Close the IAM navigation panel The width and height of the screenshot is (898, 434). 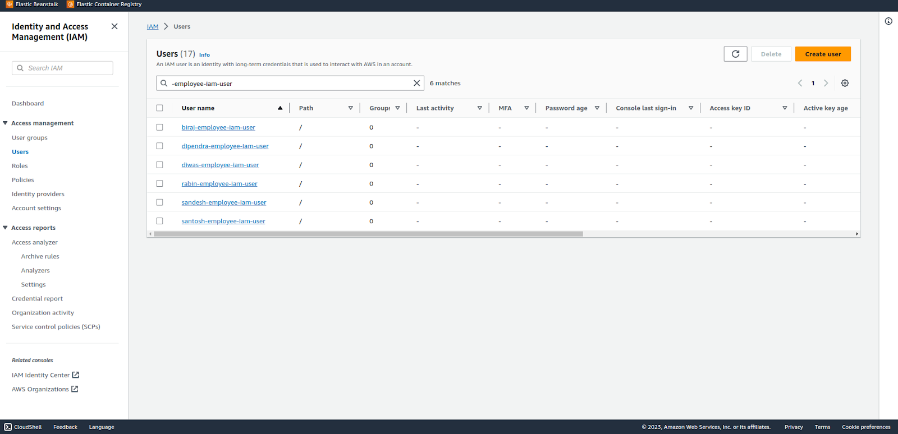tap(114, 26)
